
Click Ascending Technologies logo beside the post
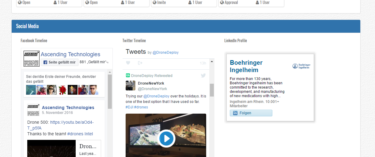coord(33,110)
